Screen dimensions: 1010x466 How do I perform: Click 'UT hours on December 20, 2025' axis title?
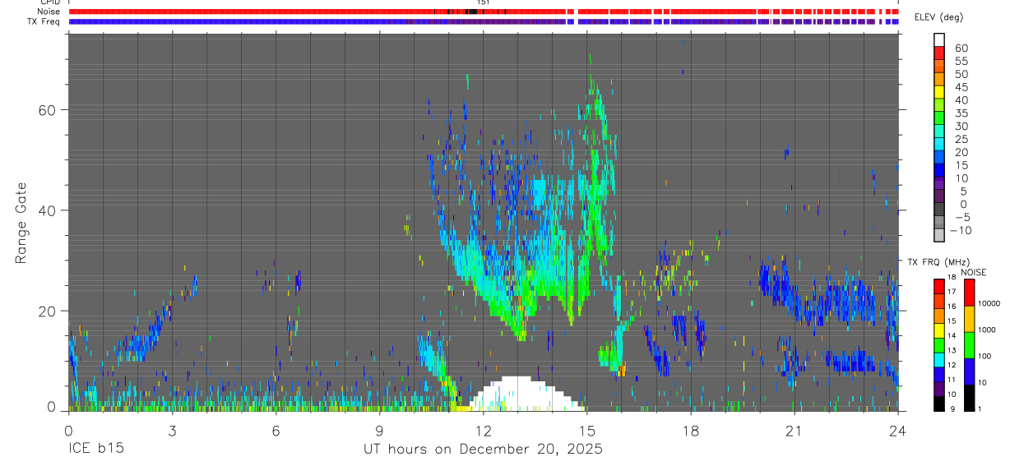click(x=483, y=450)
